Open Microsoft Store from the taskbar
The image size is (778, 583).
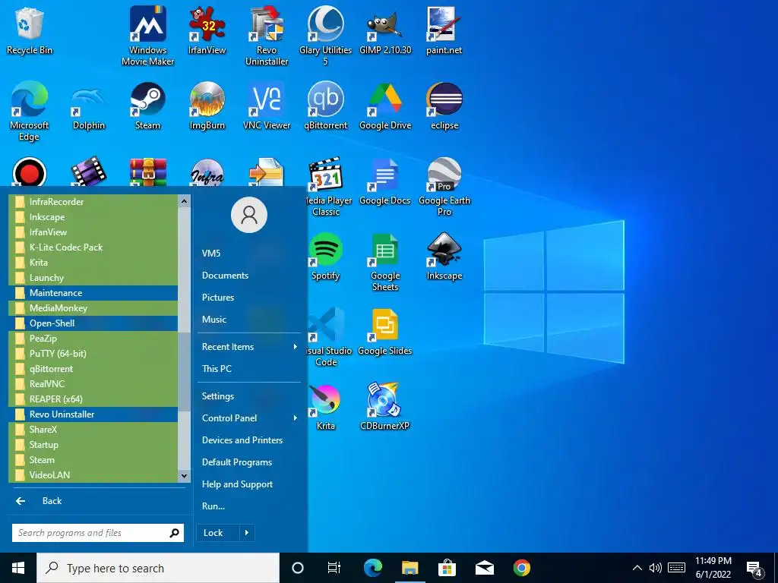coord(447,568)
